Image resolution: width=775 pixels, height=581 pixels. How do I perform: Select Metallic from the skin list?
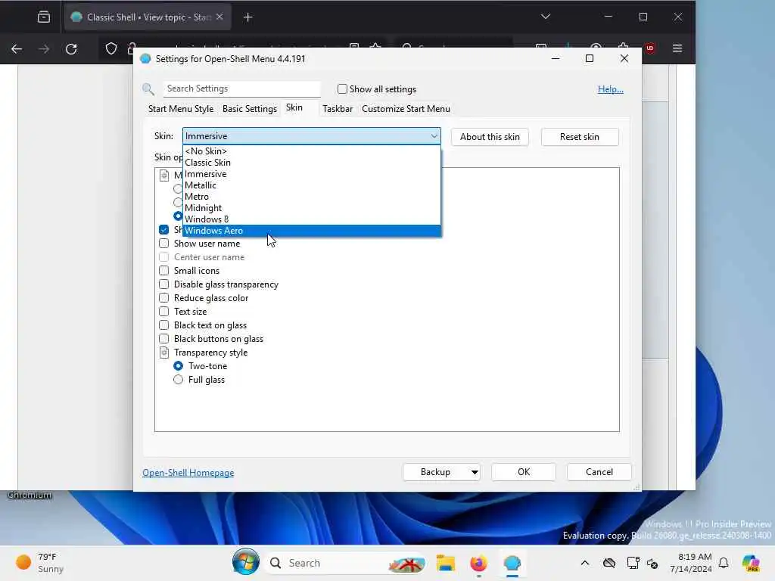312,185
